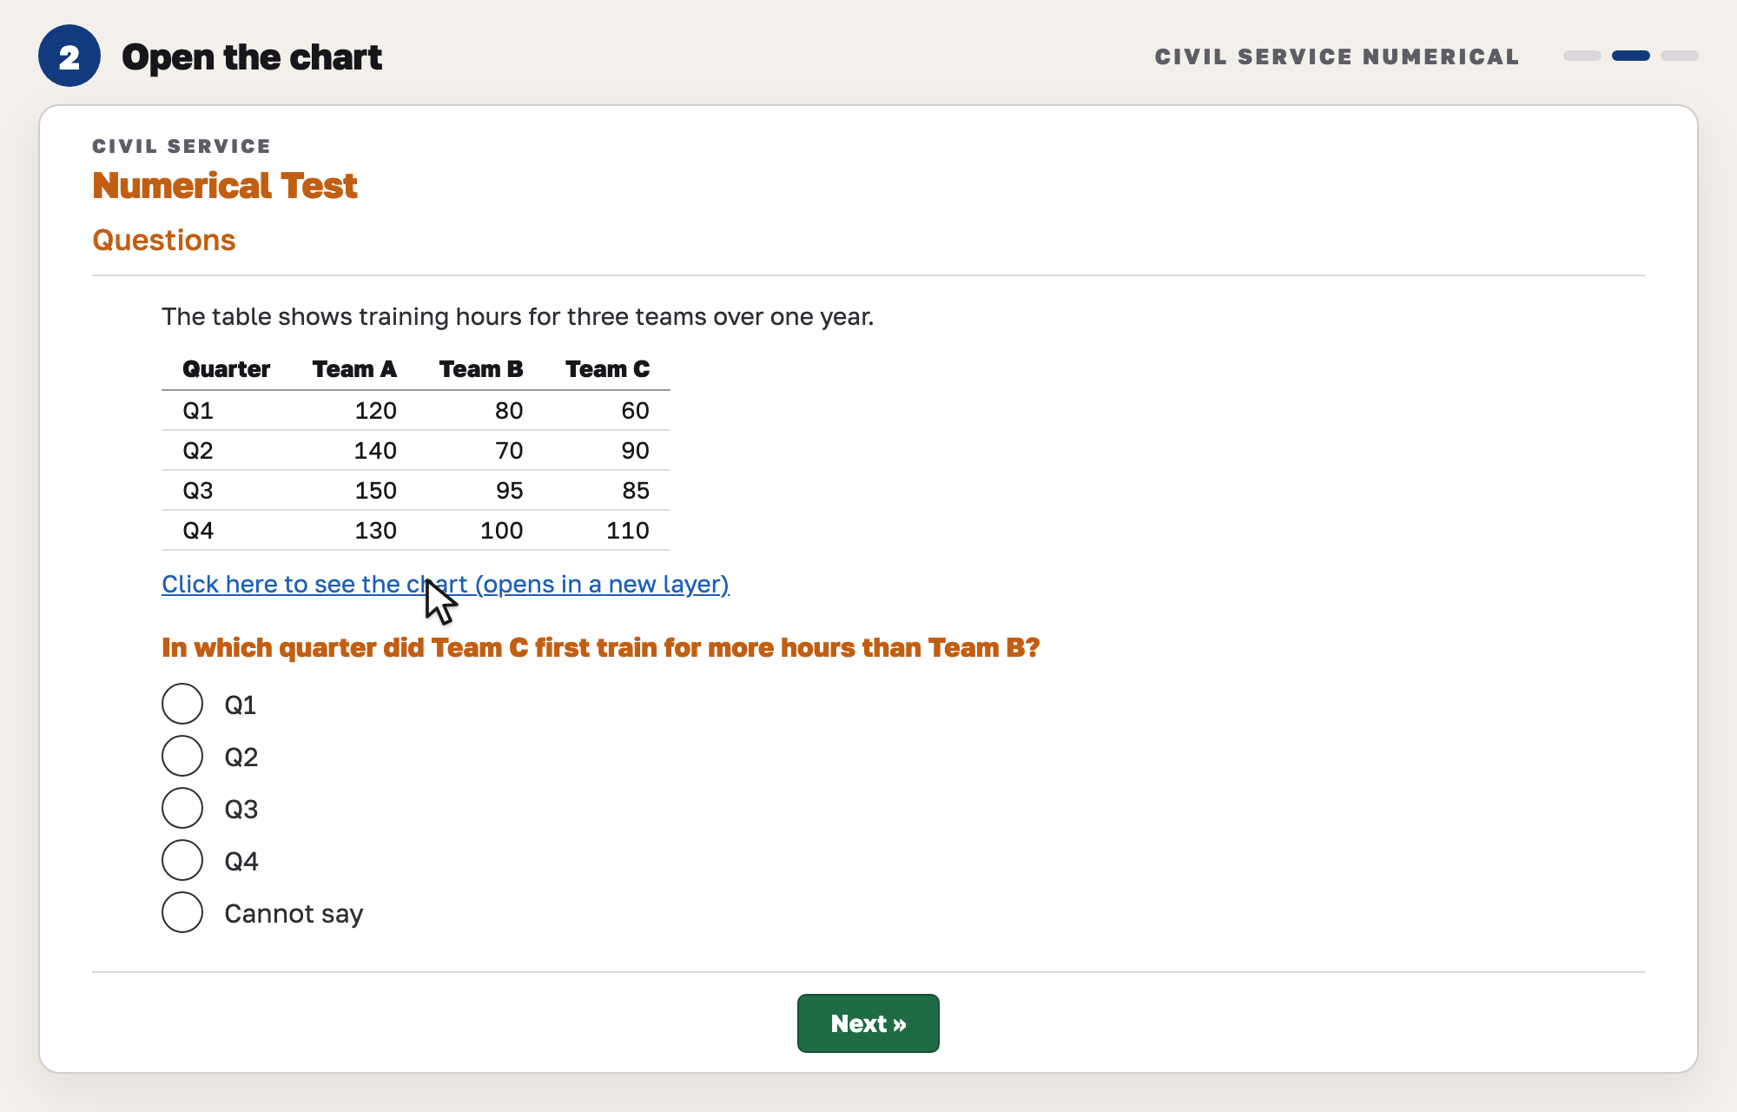Click the Team B value 70 in row Q2
Screen dimensions: 1737x1112
(509, 450)
